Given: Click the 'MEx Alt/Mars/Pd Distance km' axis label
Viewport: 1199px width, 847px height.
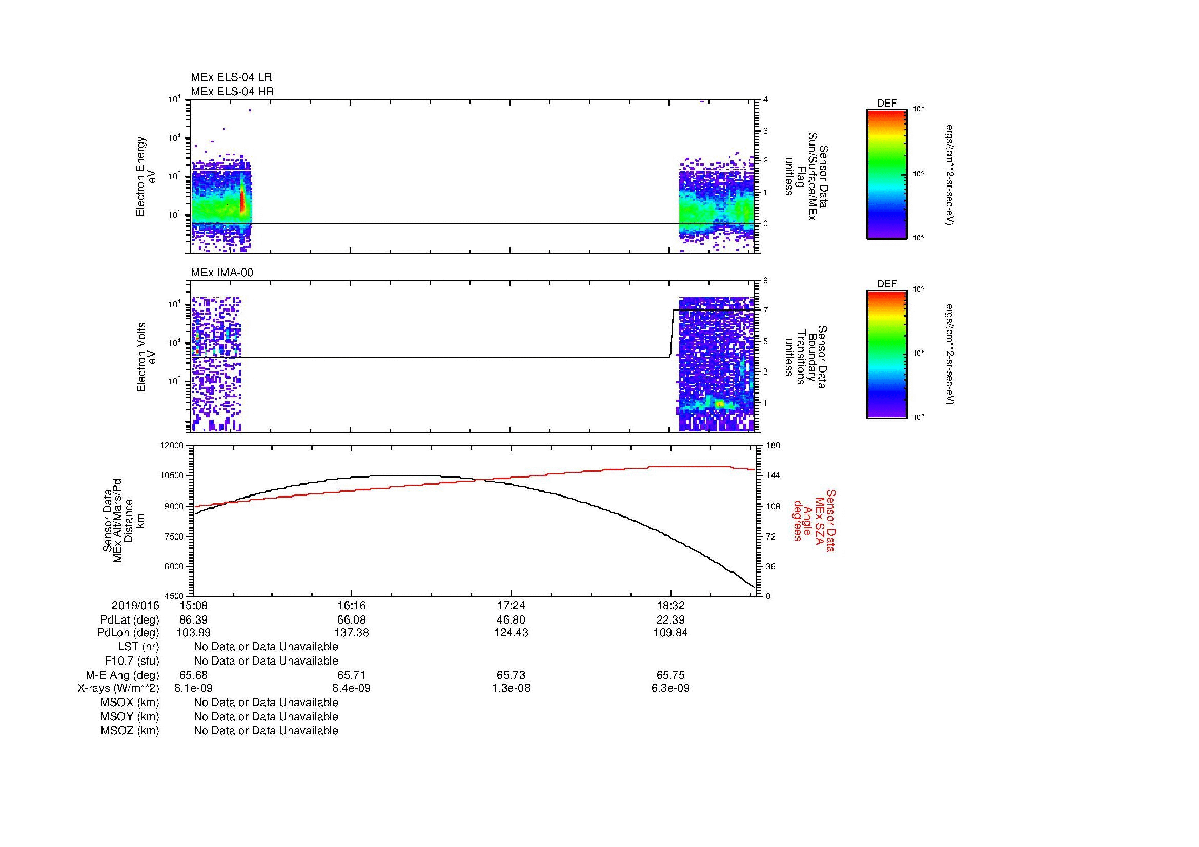Looking at the screenshot, I should (x=124, y=521).
